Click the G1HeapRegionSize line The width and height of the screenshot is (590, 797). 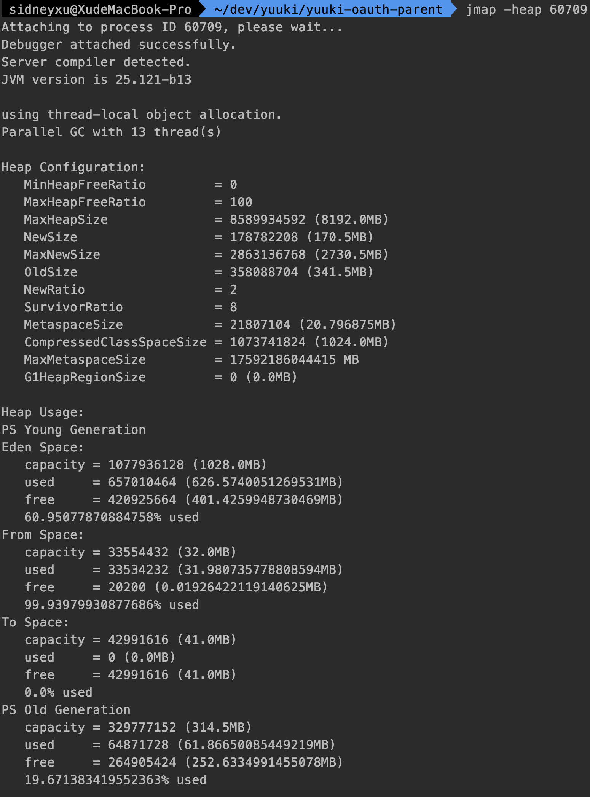161,377
